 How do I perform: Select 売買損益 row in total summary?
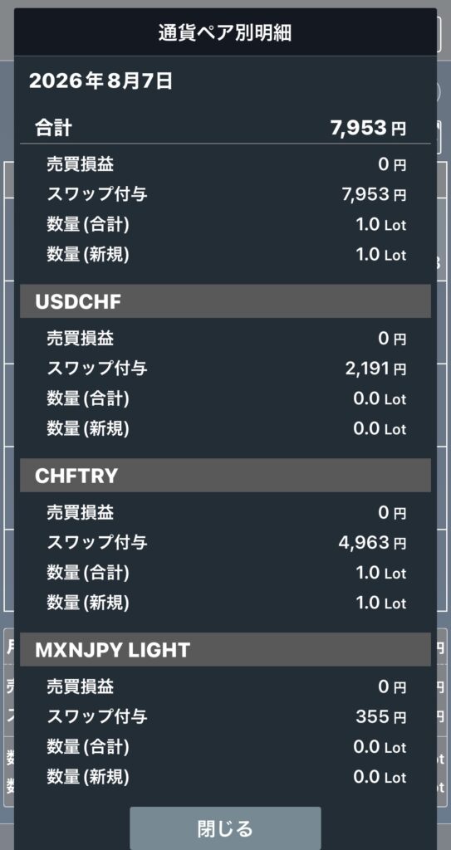[x=225, y=164]
